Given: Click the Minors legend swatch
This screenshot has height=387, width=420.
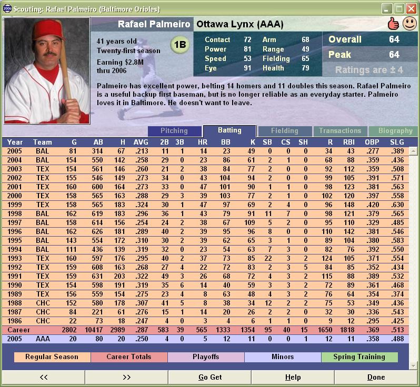Looking at the screenshot, I should point(283,357).
